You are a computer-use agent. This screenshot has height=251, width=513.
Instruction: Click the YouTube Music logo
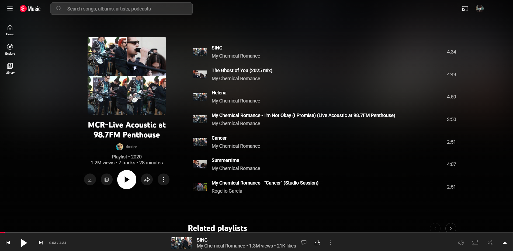(30, 9)
